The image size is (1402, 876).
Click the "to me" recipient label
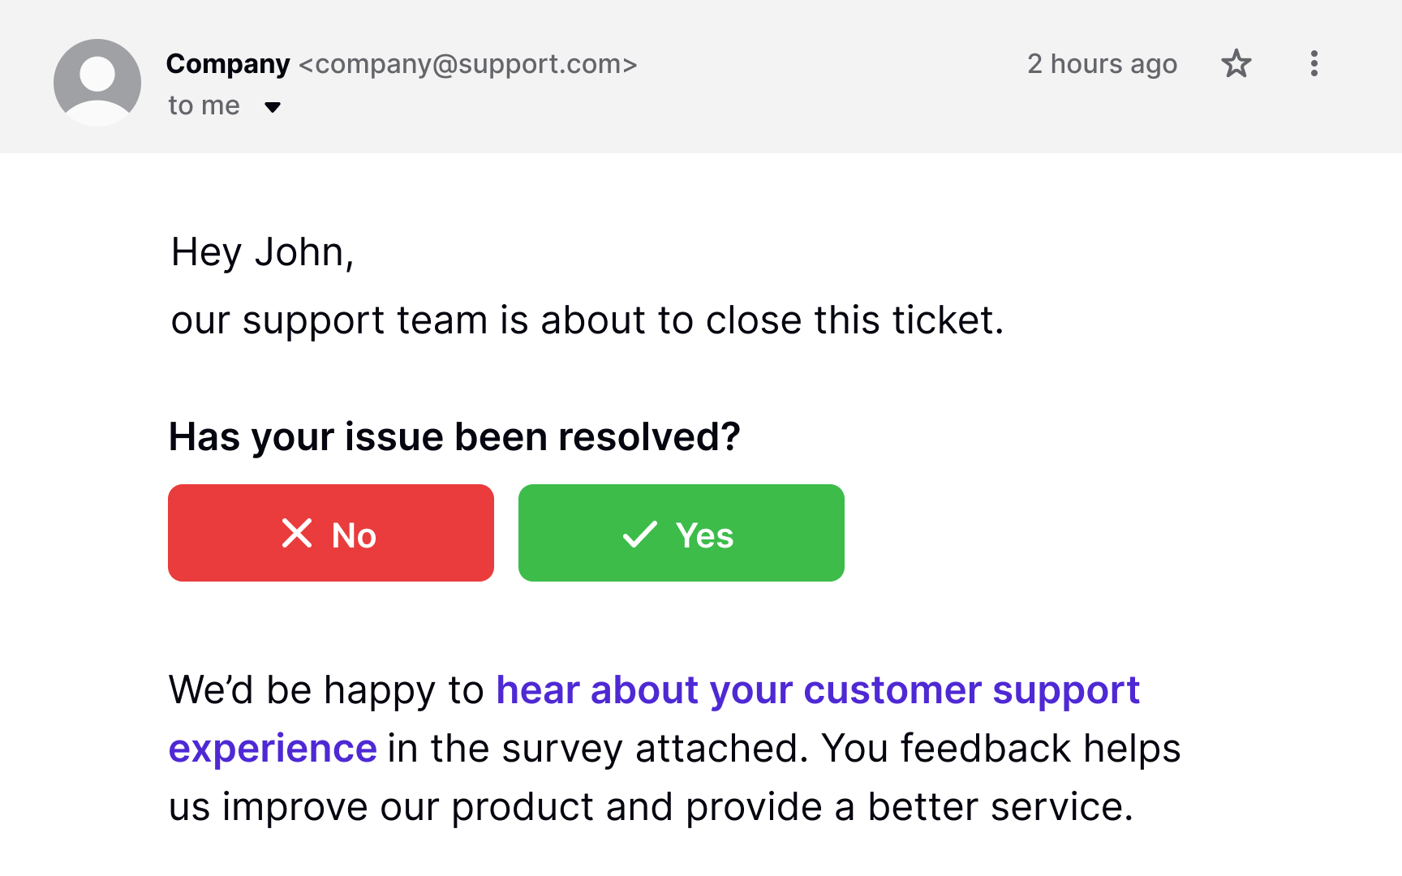[204, 105]
